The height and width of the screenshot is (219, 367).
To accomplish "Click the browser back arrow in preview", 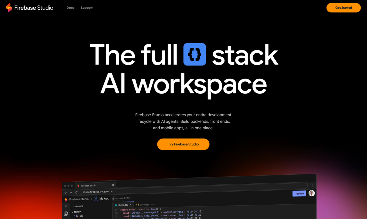I will 66,193.
